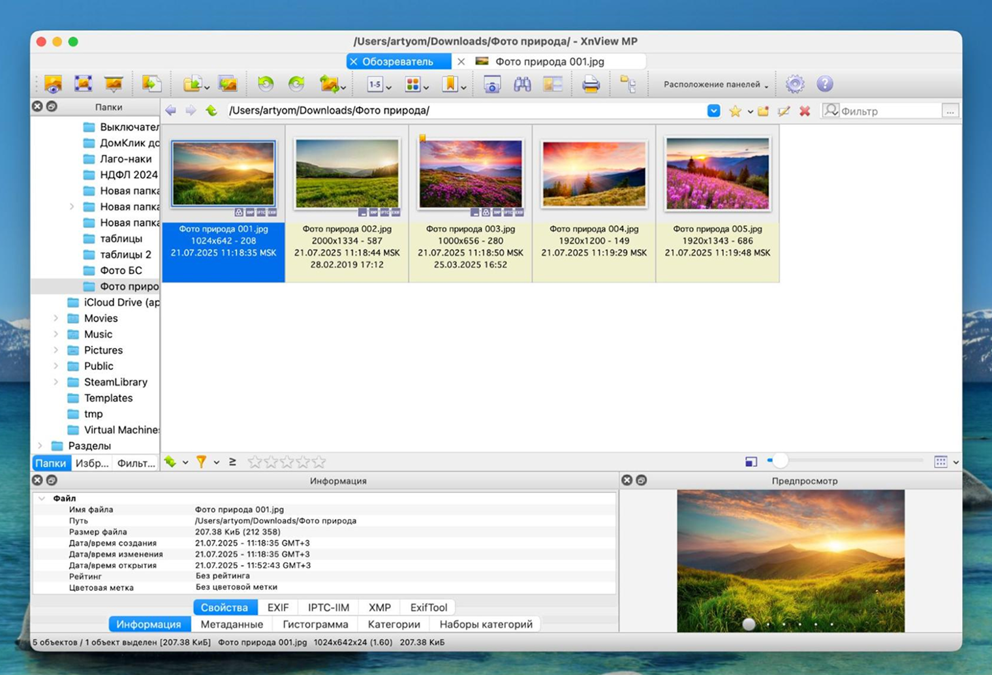
Task: Set rating with the fifth star
Action: [318, 462]
